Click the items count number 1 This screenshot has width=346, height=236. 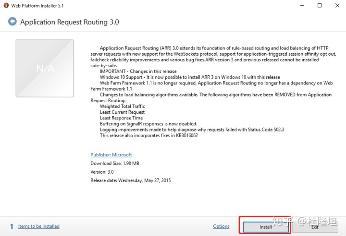pyautogui.click(x=12, y=226)
